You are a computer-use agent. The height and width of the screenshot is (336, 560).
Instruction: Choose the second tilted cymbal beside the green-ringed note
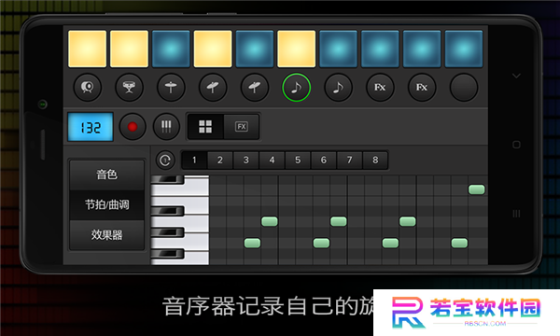tap(255, 87)
